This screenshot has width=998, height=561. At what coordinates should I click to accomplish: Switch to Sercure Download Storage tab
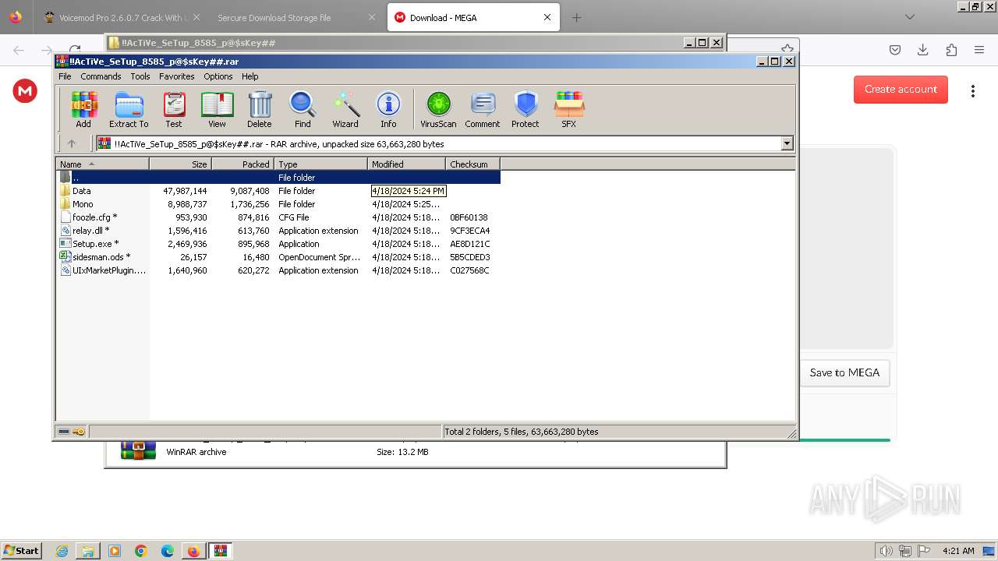point(274,17)
